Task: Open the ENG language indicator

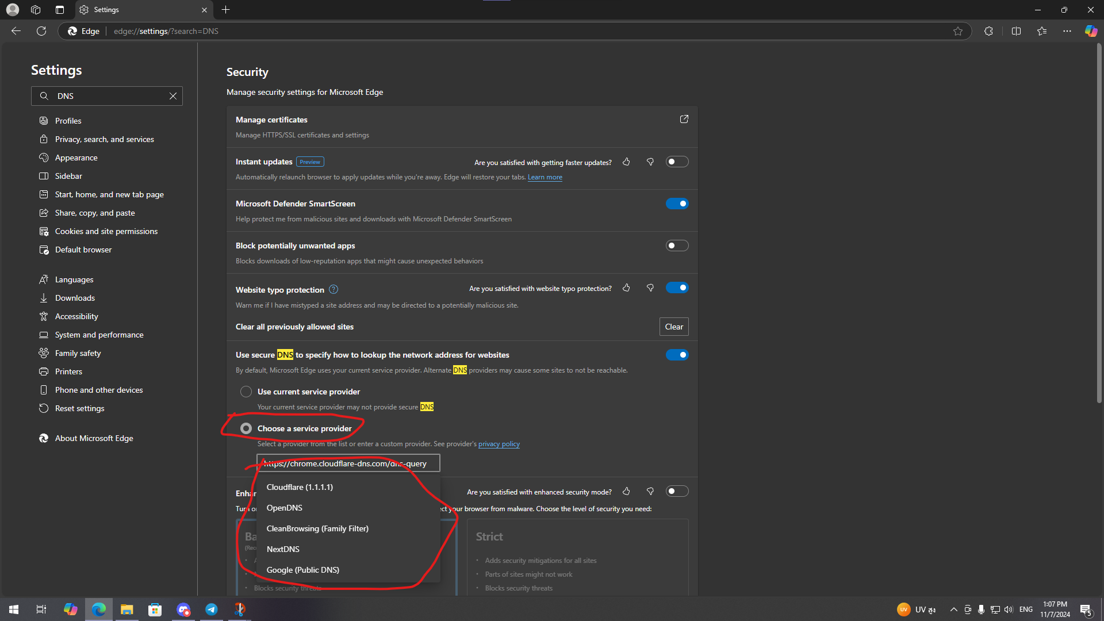Action: pyautogui.click(x=1026, y=609)
